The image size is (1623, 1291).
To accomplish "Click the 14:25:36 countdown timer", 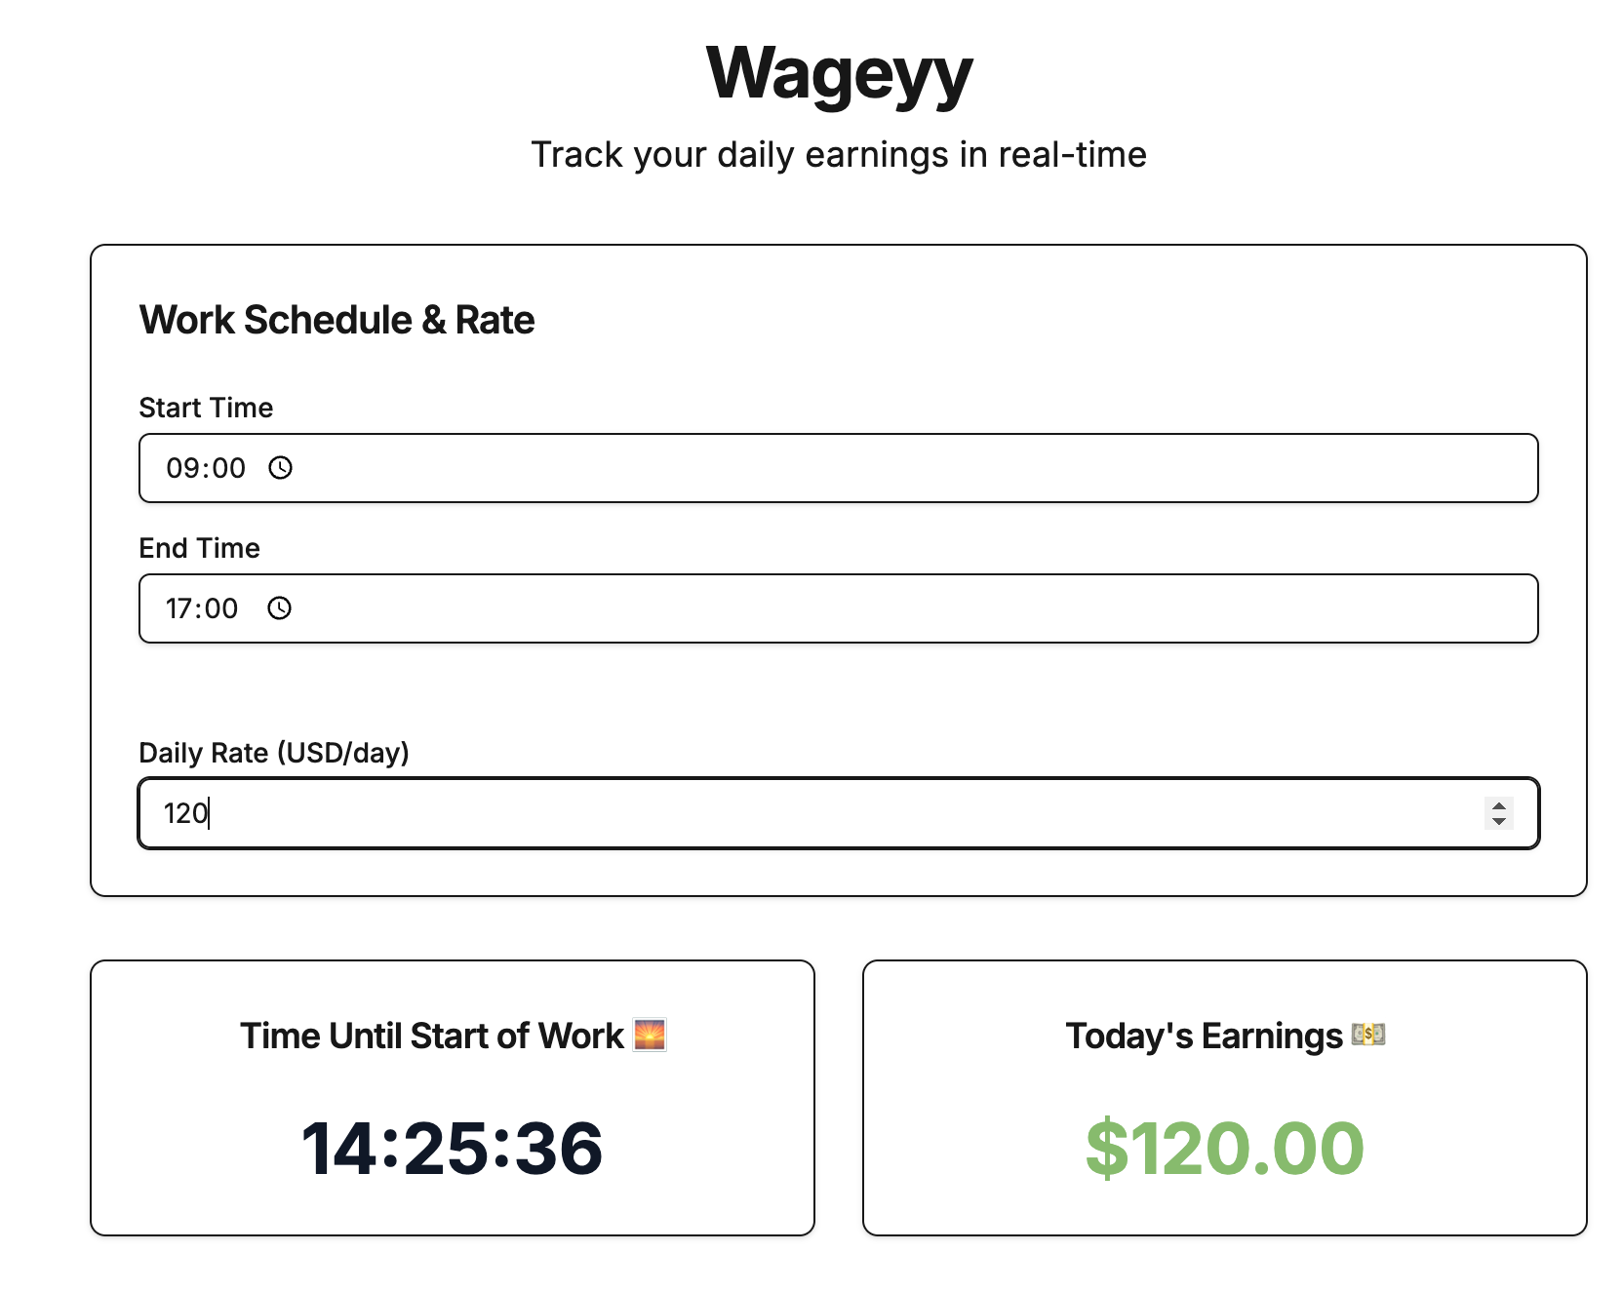I will pyautogui.click(x=453, y=1149).
